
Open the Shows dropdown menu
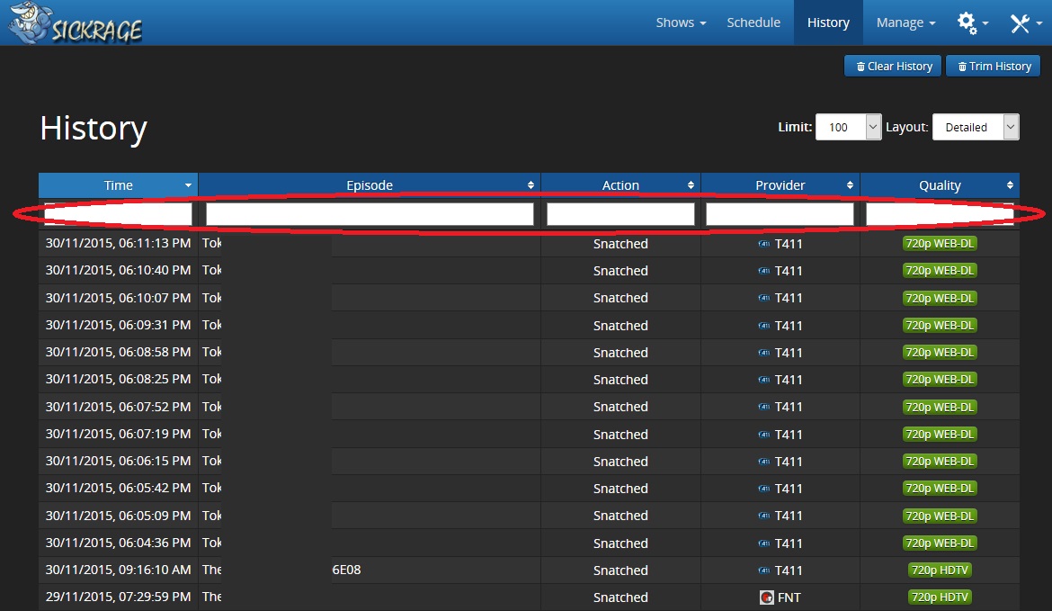click(x=681, y=22)
